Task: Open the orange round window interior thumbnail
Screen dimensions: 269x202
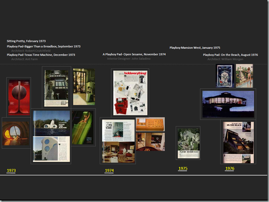Action: pos(16,133)
